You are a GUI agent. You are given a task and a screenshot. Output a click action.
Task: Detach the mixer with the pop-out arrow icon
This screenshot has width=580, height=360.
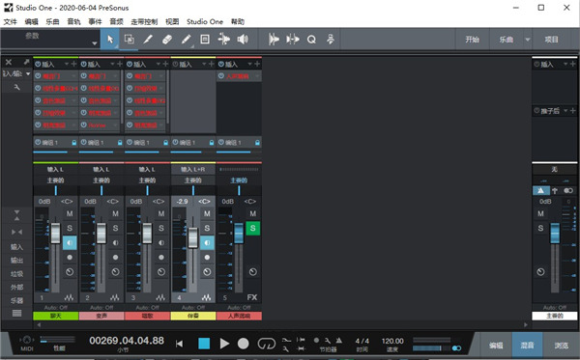coord(26,62)
